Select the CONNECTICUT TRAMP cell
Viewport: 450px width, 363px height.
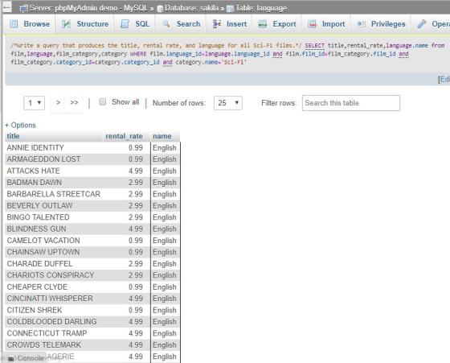pos(54,333)
